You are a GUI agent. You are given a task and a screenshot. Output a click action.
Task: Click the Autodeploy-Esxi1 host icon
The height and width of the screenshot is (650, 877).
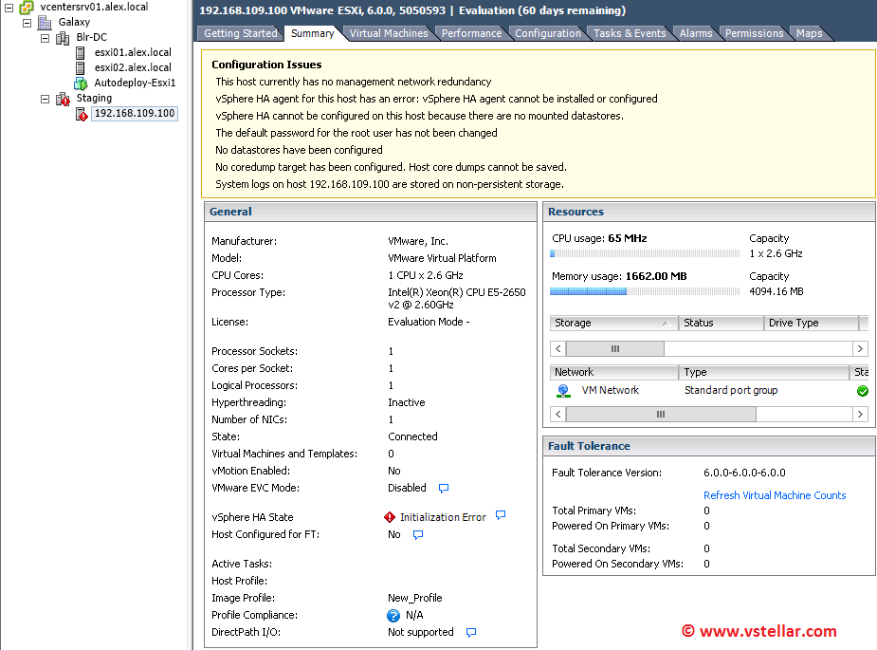pyautogui.click(x=81, y=83)
